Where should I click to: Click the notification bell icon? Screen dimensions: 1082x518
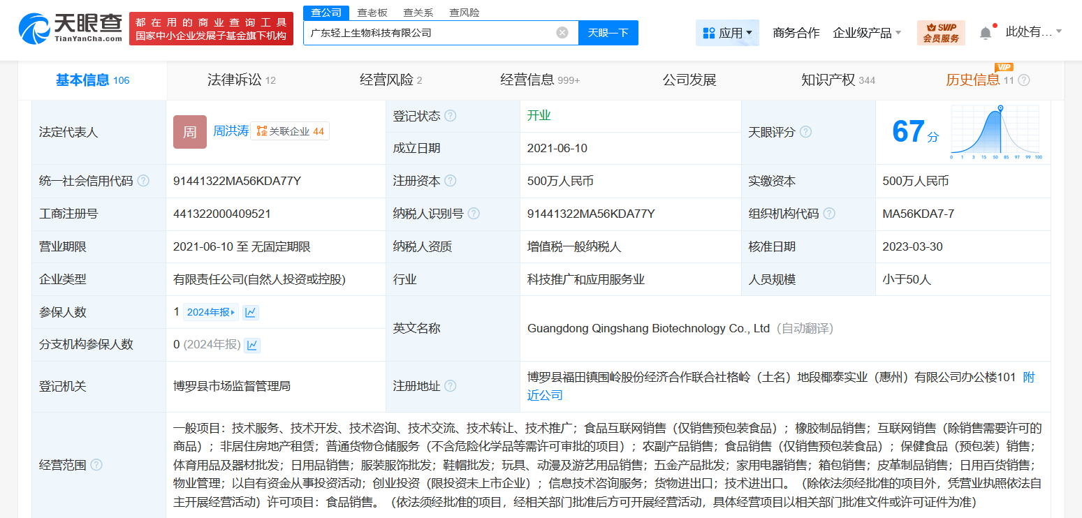pyautogui.click(x=986, y=33)
